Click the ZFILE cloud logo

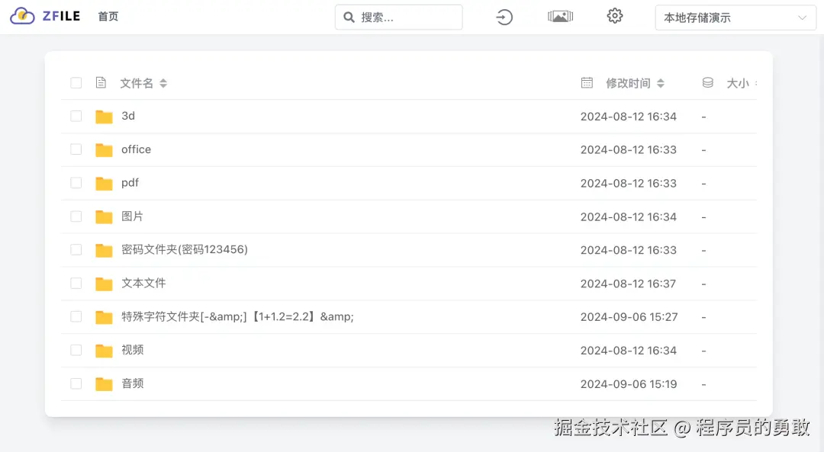21,15
